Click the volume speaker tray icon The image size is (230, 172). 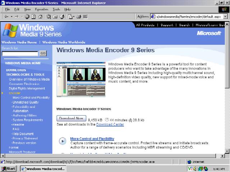195,169
